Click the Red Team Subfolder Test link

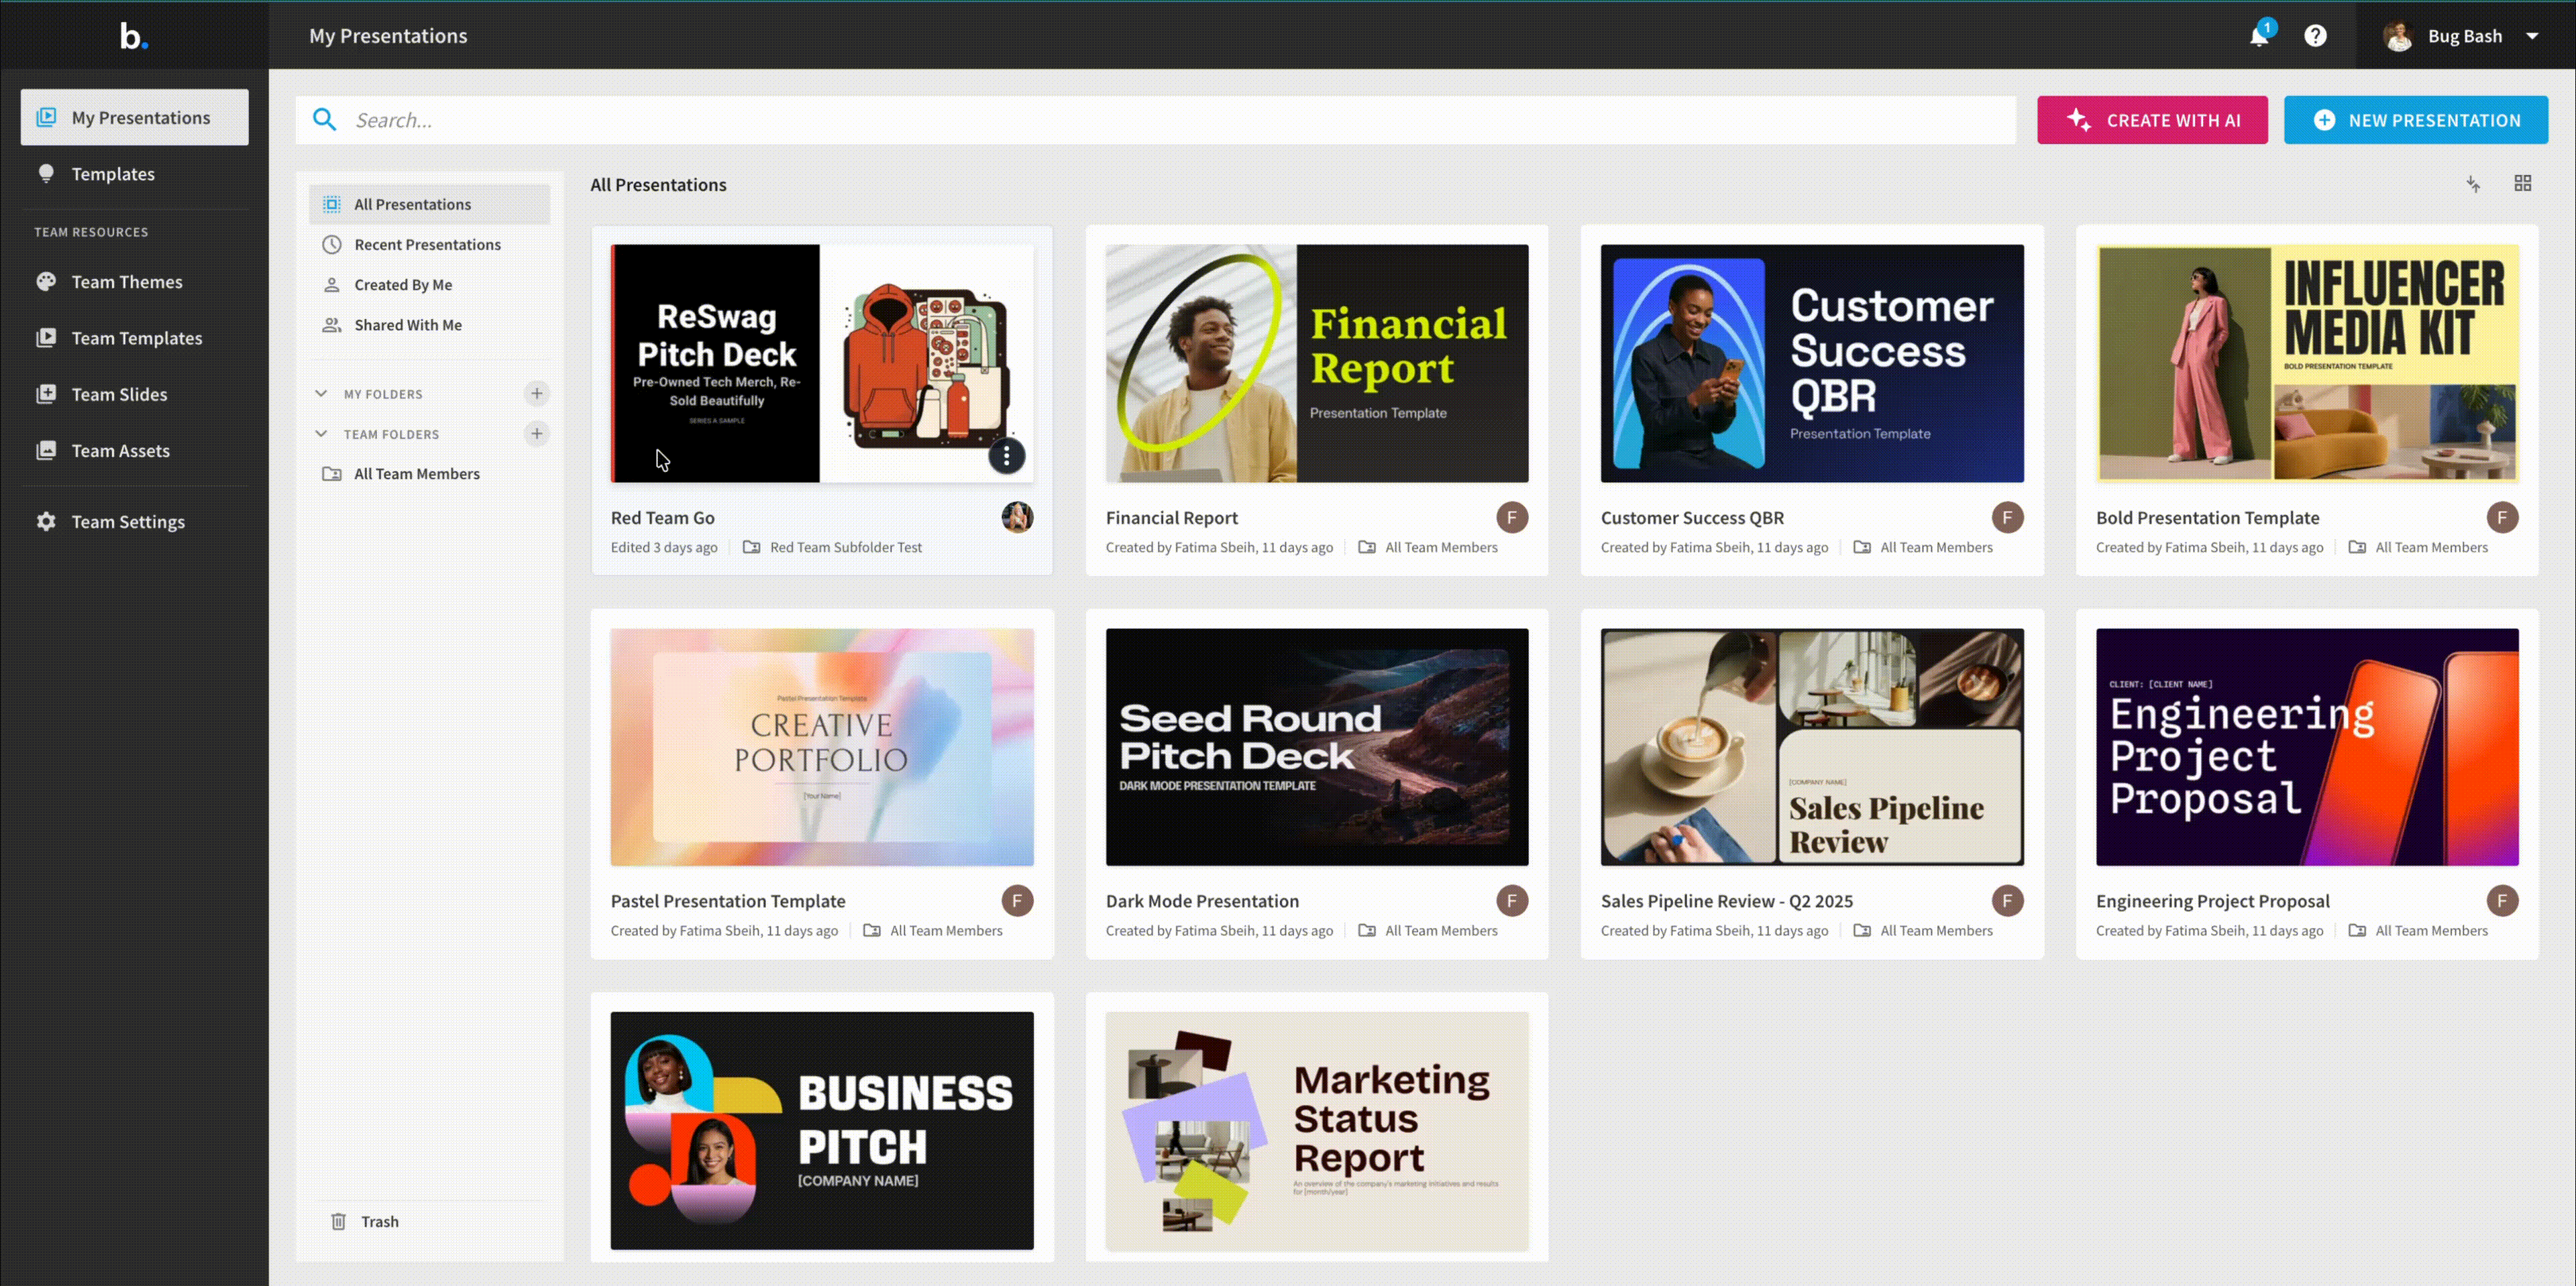[833, 548]
